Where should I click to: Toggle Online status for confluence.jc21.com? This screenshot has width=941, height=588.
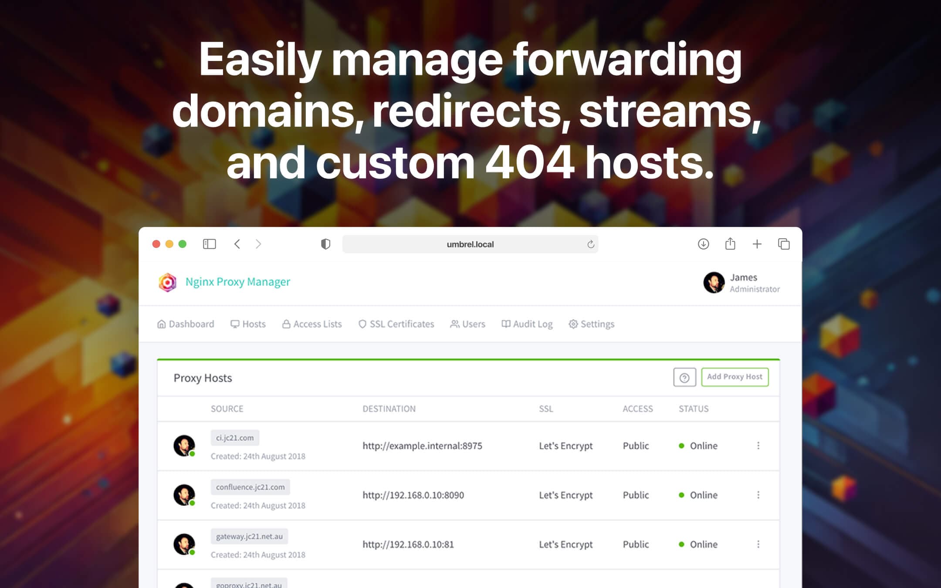tap(698, 495)
